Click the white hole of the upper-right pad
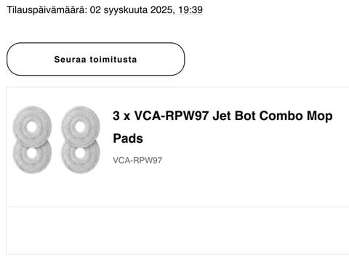This screenshot has width=349, height=262. [80, 127]
